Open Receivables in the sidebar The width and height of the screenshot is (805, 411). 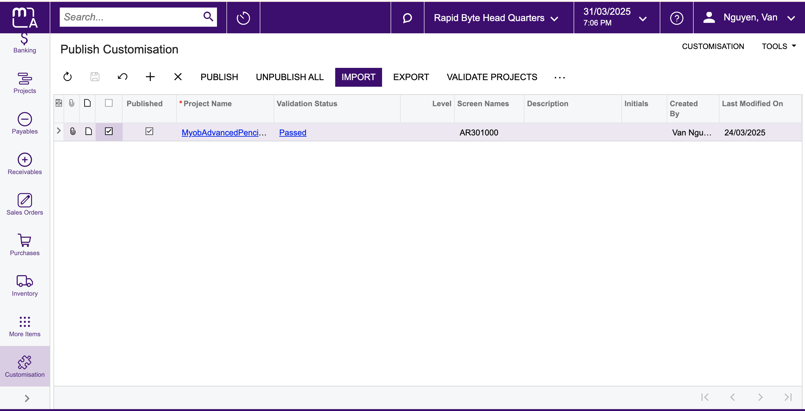click(25, 164)
